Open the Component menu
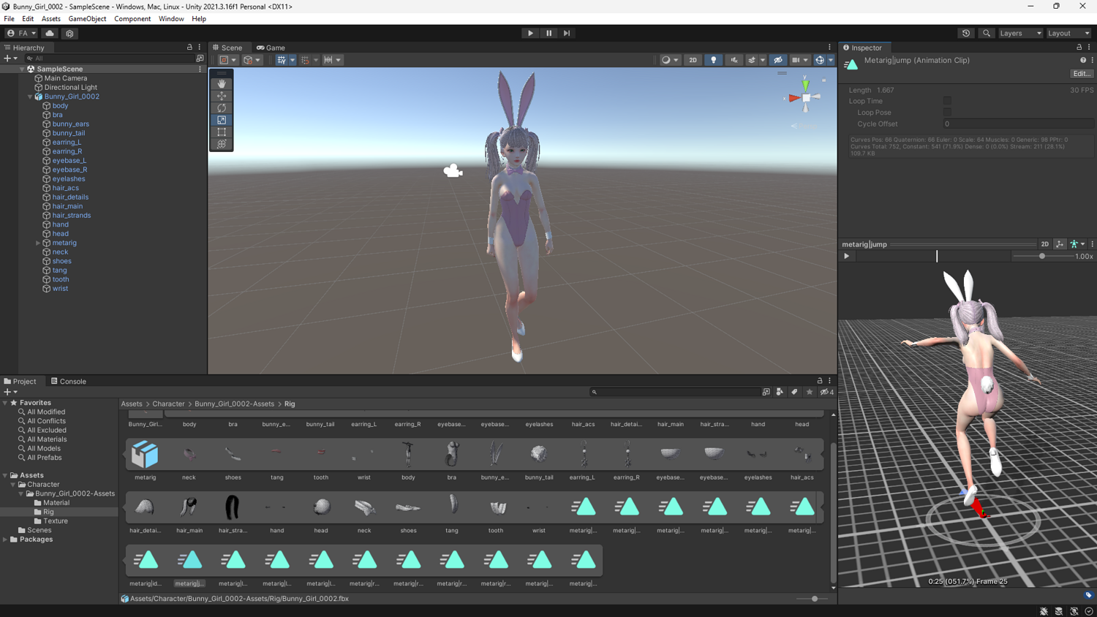The width and height of the screenshot is (1097, 617). coord(132,19)
